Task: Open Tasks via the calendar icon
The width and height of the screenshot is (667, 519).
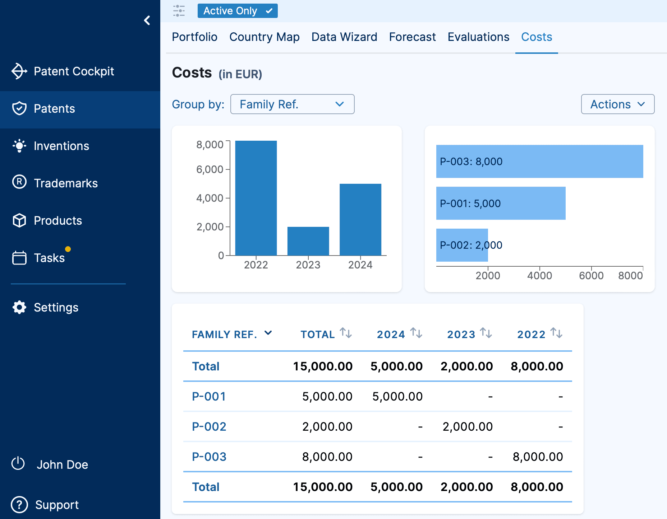Action: tap(20, 258)
